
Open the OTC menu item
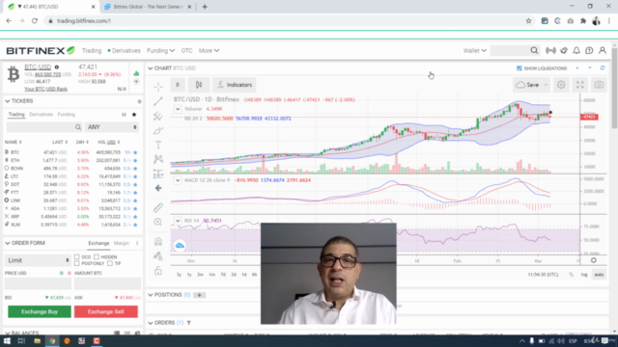pos(186,51)
